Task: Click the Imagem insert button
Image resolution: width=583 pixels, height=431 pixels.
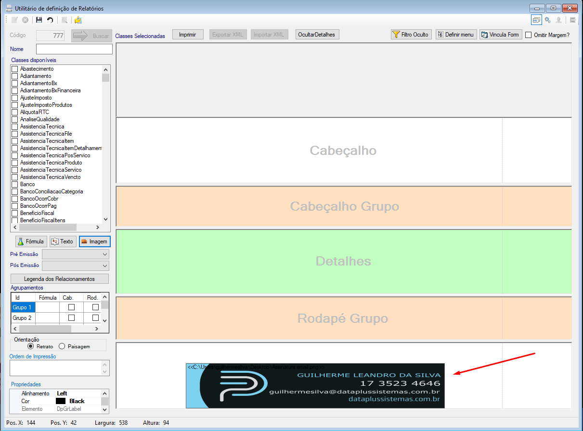Action: point(94,241)
